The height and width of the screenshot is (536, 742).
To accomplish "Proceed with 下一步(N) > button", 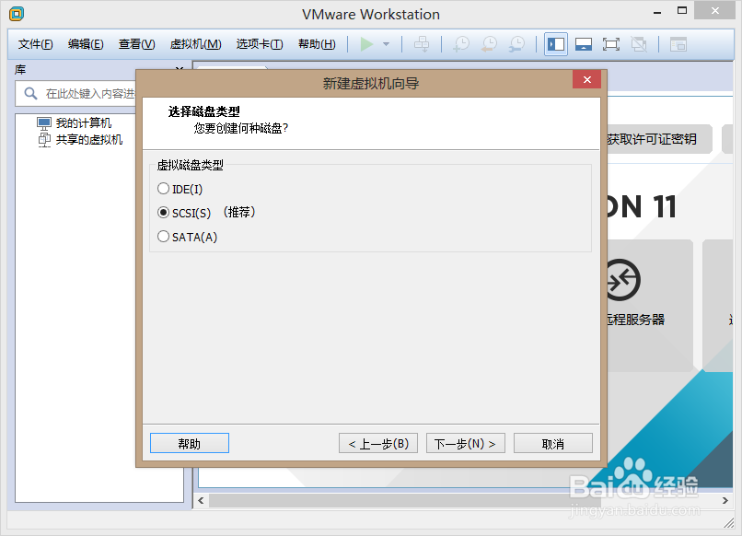I will click(466, 443).
